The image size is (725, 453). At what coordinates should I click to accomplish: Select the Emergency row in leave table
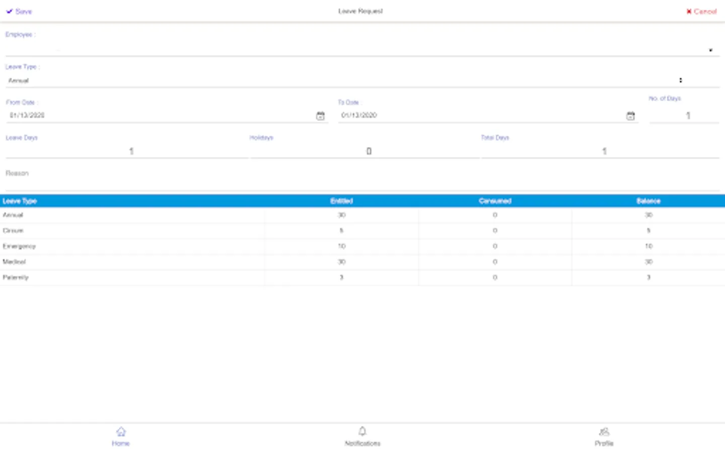(x=362, y=246)
